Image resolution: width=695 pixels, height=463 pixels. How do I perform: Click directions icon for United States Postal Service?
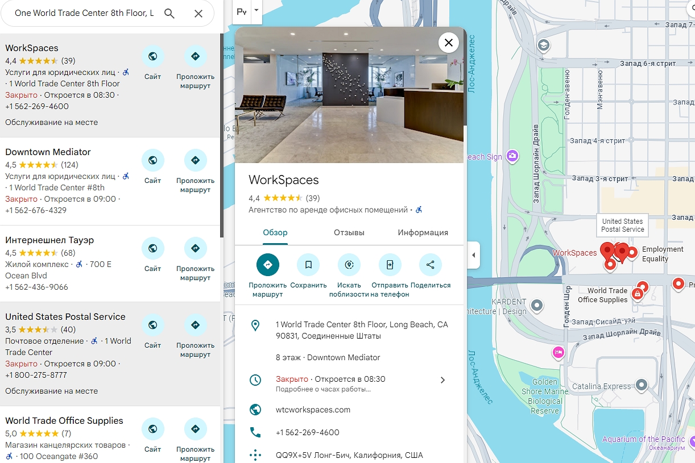[195, 326]
